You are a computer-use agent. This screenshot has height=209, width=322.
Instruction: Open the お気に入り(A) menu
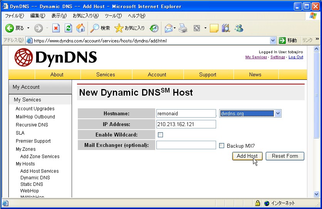86,16
